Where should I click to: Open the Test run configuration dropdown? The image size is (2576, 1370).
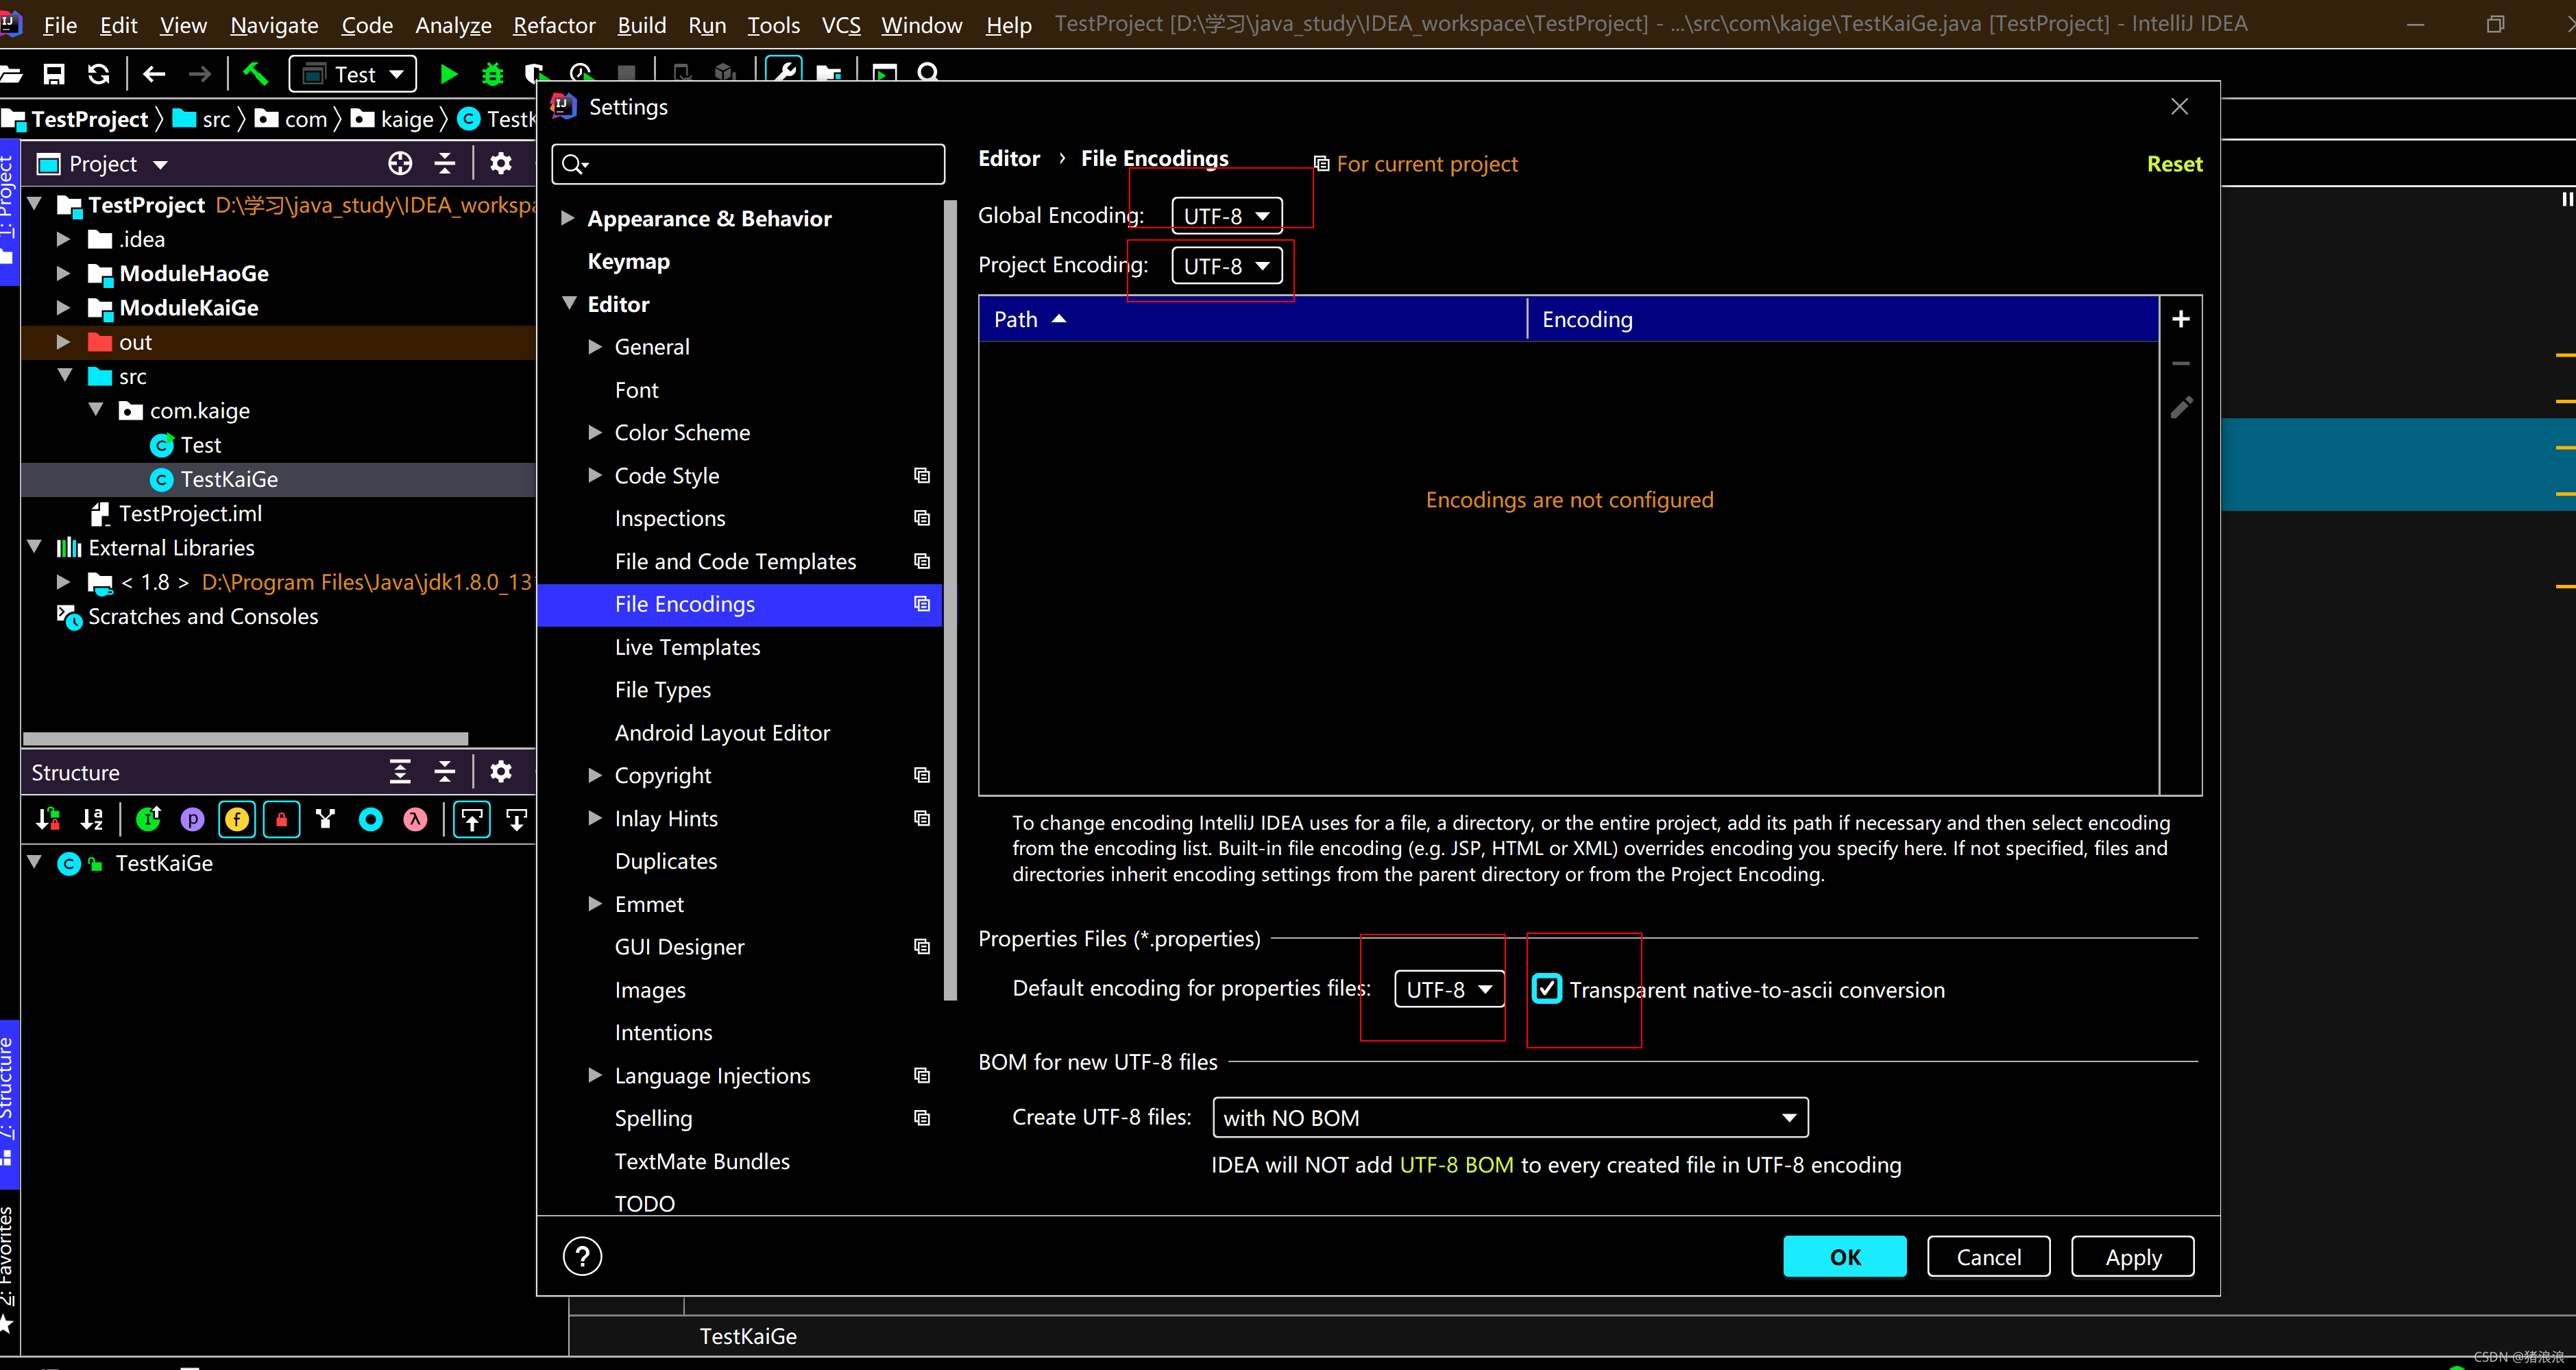[x=352, y=74]
